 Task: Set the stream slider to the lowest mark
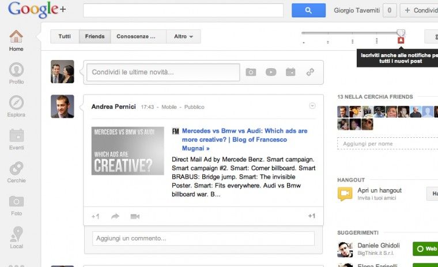[x=304, y=43]
